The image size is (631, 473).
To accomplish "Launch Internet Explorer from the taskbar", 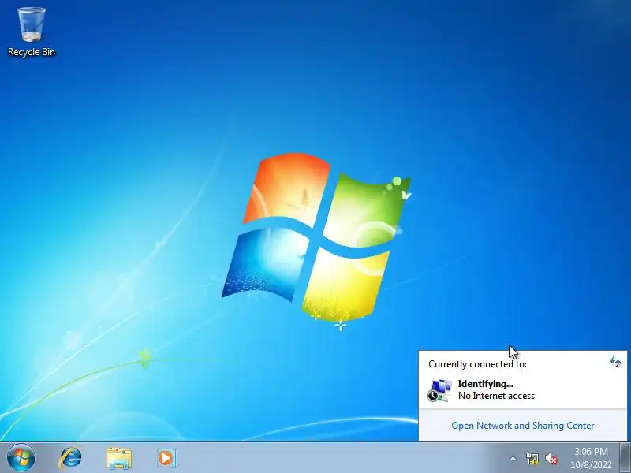I will pyautogui.click(x=70, y=458).
